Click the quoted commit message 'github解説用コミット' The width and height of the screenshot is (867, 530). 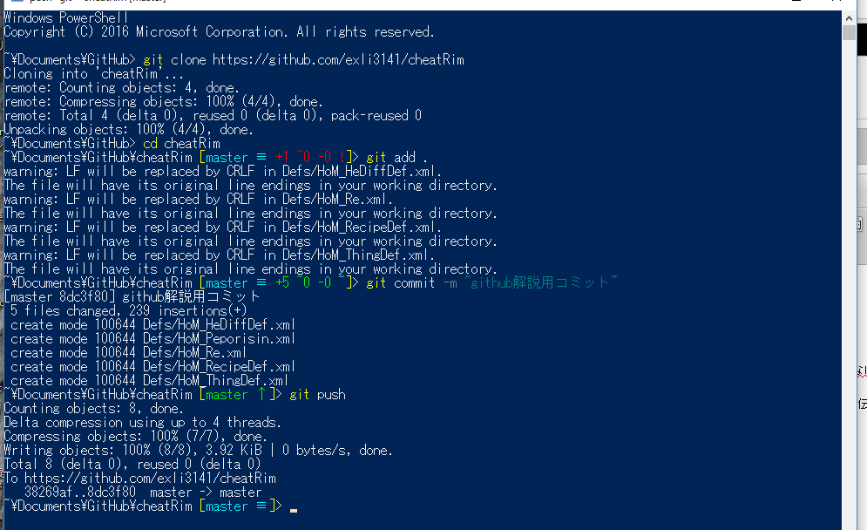coord(541,282)
